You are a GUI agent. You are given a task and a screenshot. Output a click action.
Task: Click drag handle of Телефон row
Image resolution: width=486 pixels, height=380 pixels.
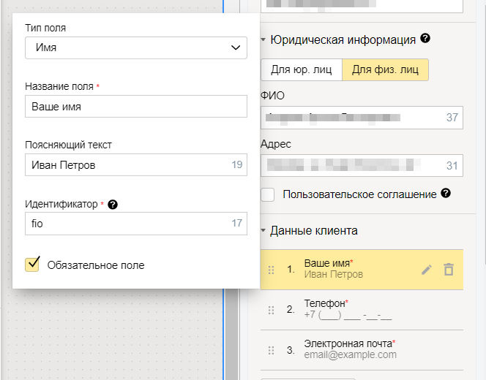coord(271,309)
